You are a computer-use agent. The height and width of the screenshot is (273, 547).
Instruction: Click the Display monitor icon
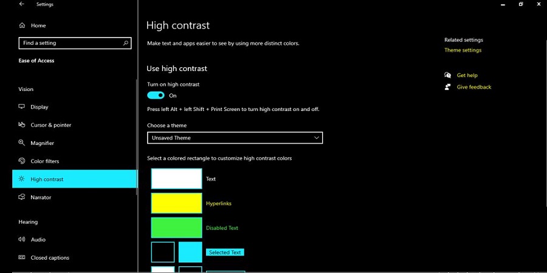pos(22,107)
